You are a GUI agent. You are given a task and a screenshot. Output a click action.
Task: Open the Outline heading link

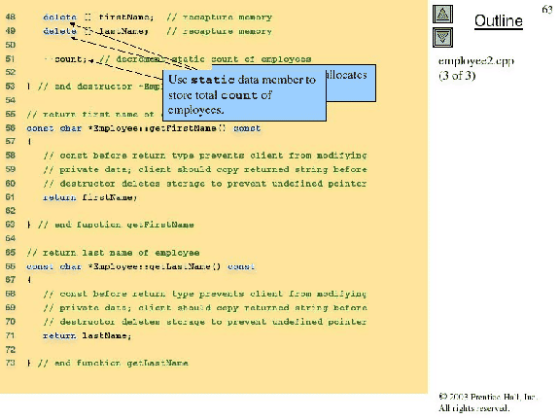coord(499,21)
